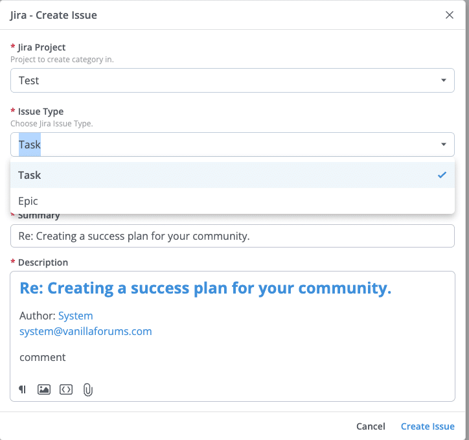Screen dimensions: 469x440
Task: Open the paragraph formatting icon
Action: (x=23, y=389)
